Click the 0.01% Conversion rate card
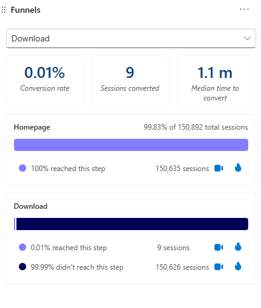Image resolution: width=261 pixels, height=308 pixels. [45, 81]
